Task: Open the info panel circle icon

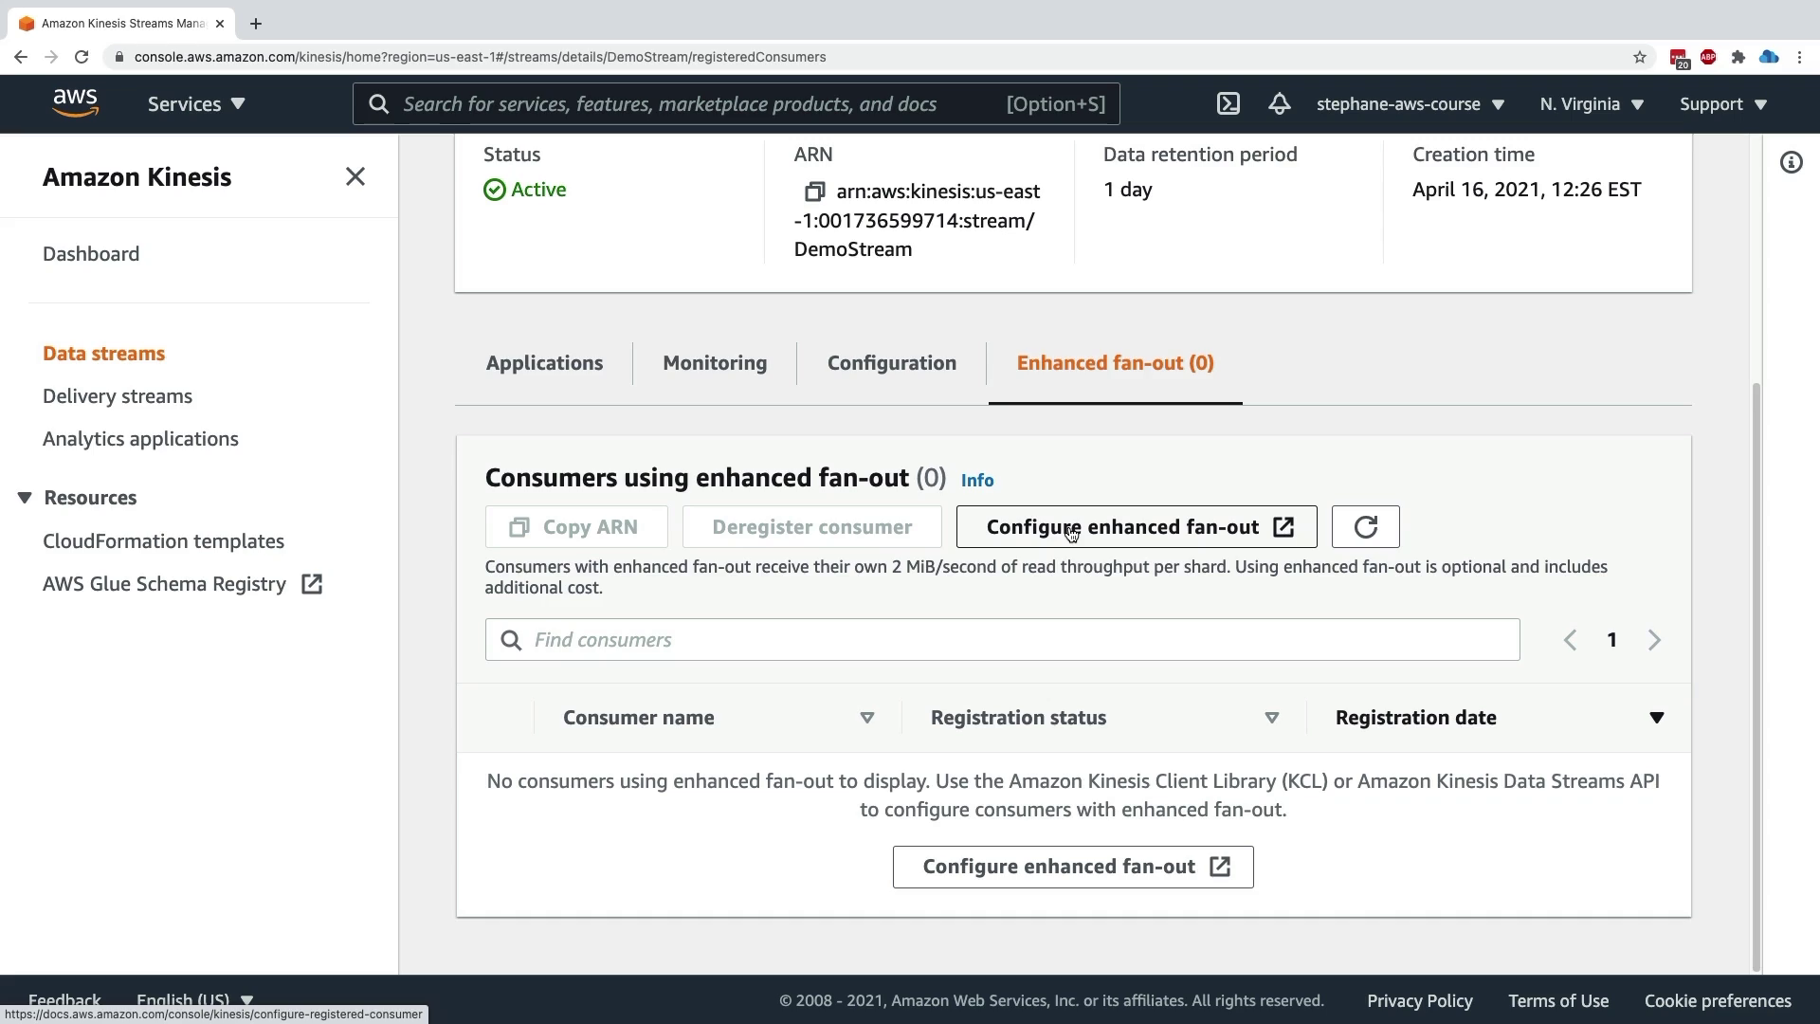Action: 1791,163
